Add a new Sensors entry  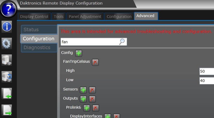pyautogui.click(x=83, y=90)
